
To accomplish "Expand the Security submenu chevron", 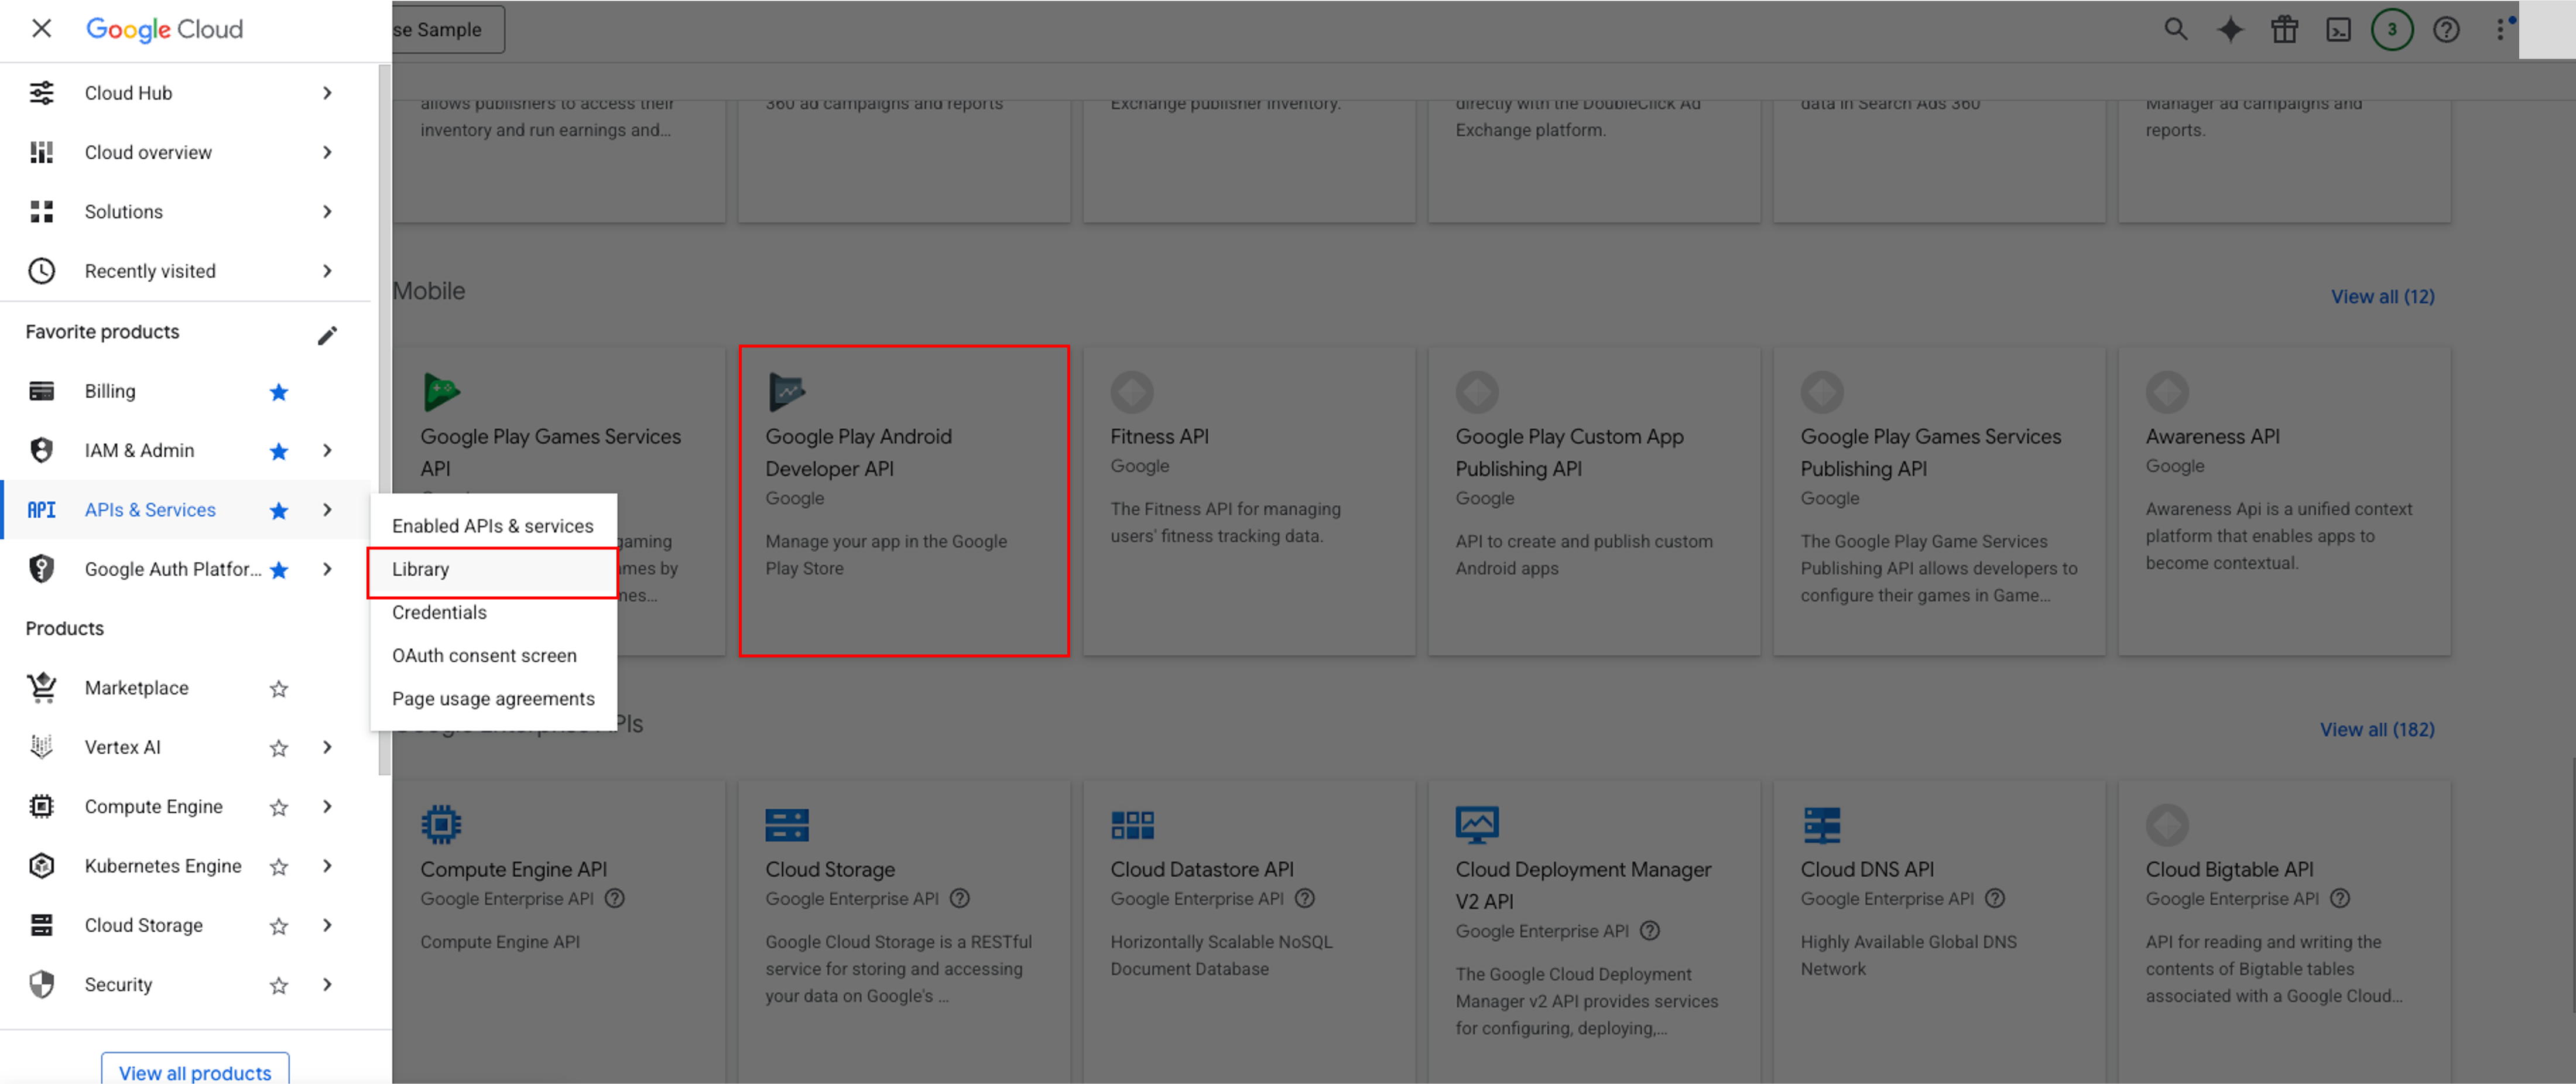I will [x=327, y=984].
